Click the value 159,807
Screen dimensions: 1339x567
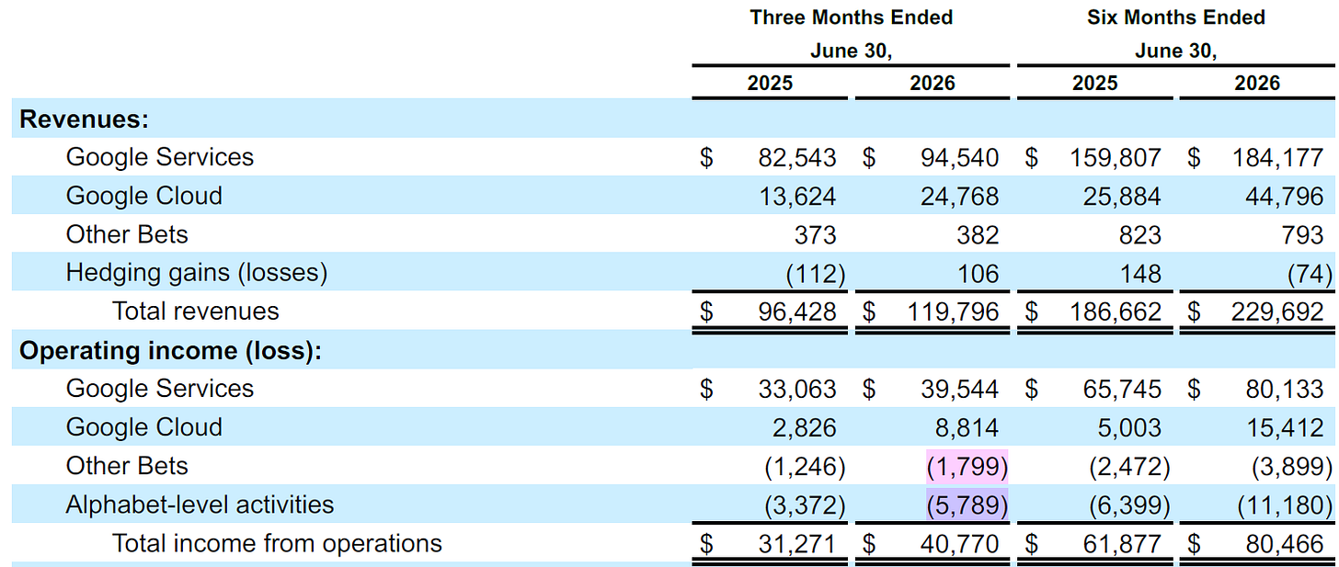pyautogui.click(x=1116, y=158)
